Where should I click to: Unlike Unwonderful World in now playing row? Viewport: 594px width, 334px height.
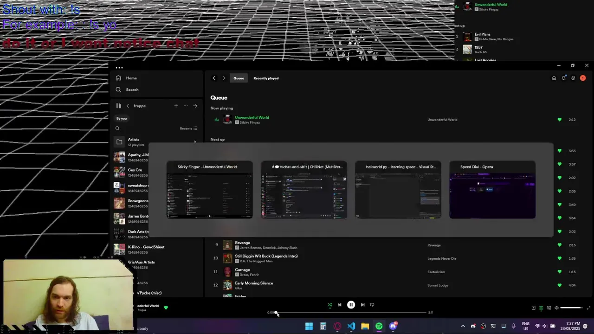[x=559, y=120]
